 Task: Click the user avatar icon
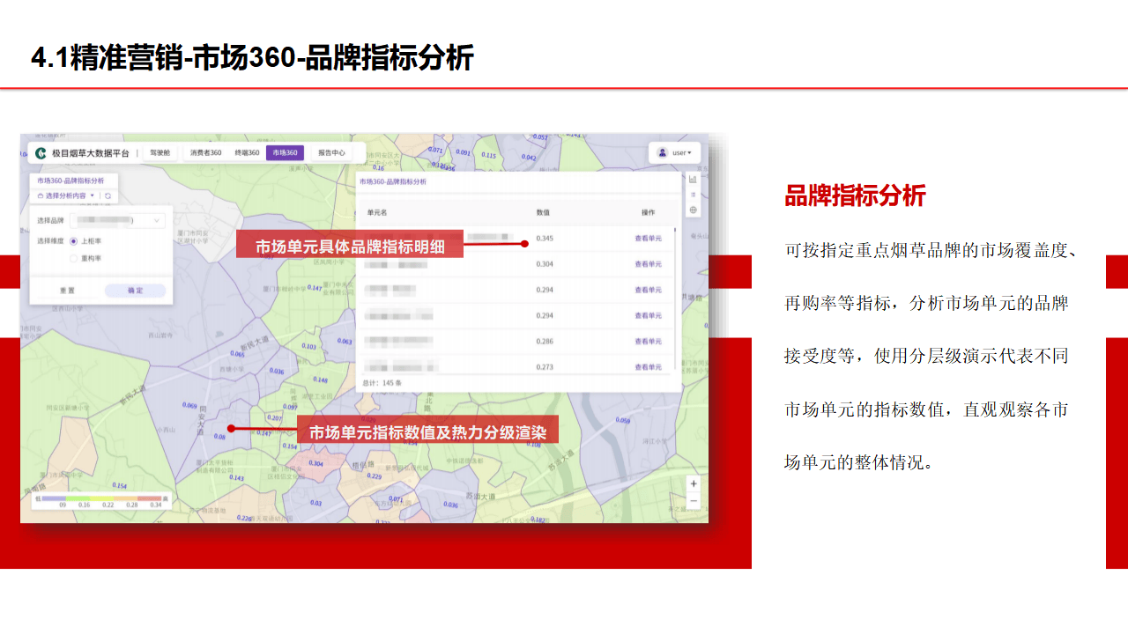[x=663, y=152]
